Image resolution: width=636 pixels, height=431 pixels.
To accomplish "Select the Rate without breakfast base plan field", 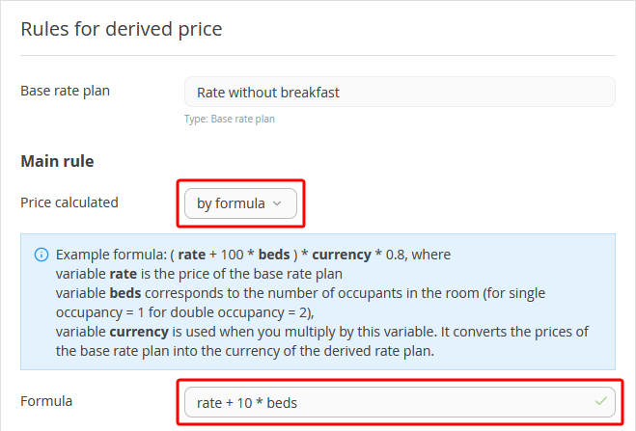I will (x=400, y=92).
